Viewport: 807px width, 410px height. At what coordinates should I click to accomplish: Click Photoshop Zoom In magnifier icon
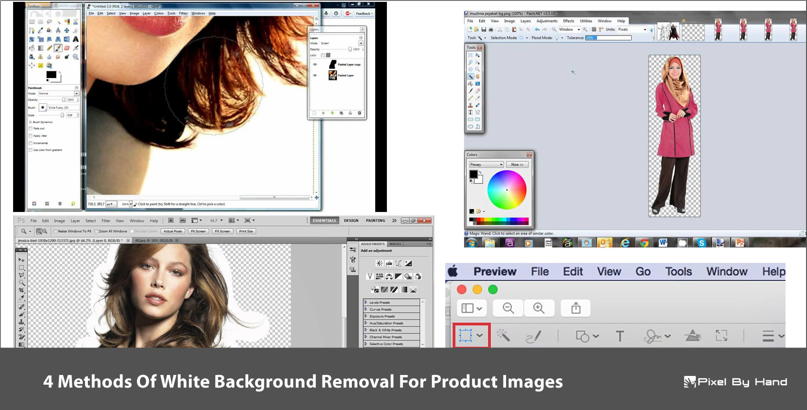39,231
